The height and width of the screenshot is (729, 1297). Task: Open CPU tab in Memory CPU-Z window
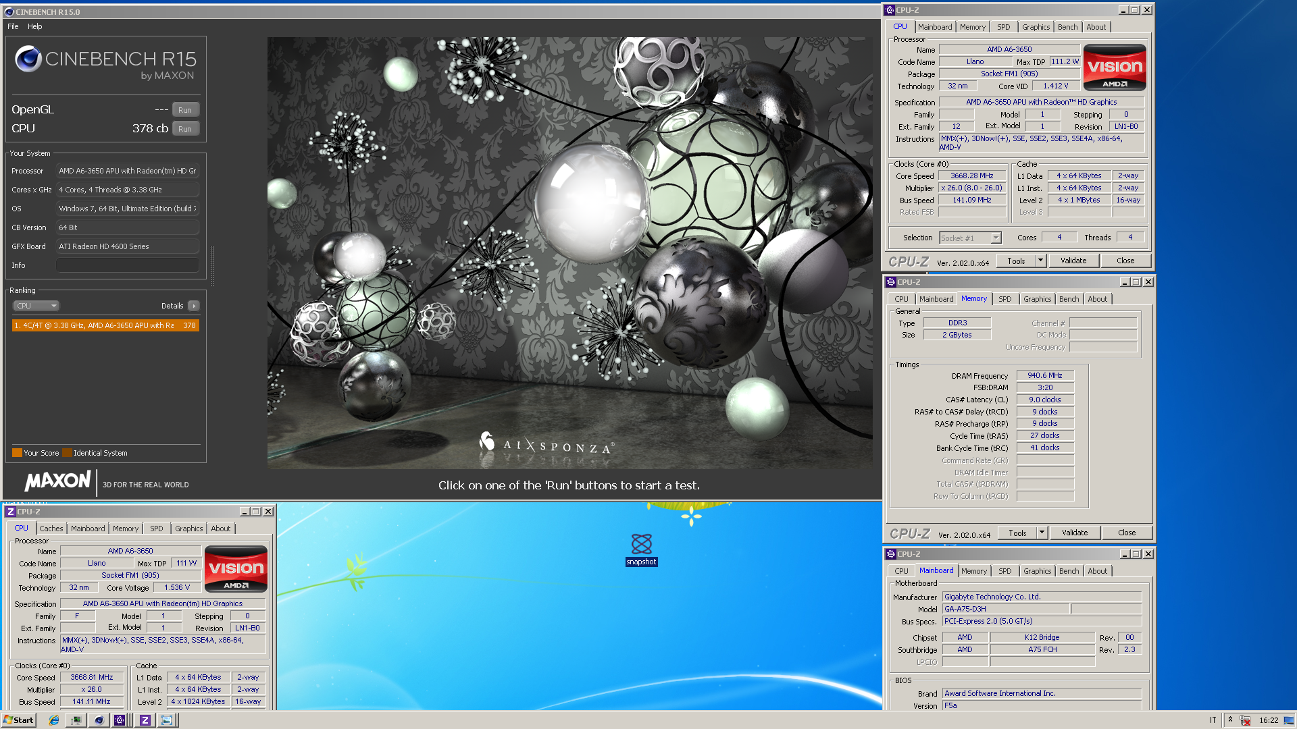902,299
